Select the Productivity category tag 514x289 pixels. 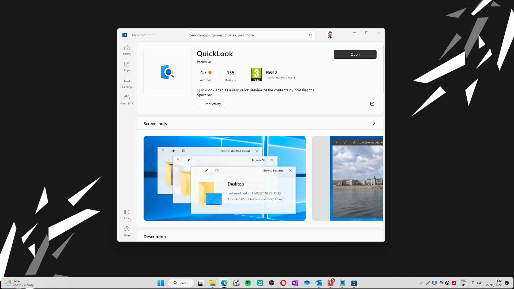pos(212,104)
